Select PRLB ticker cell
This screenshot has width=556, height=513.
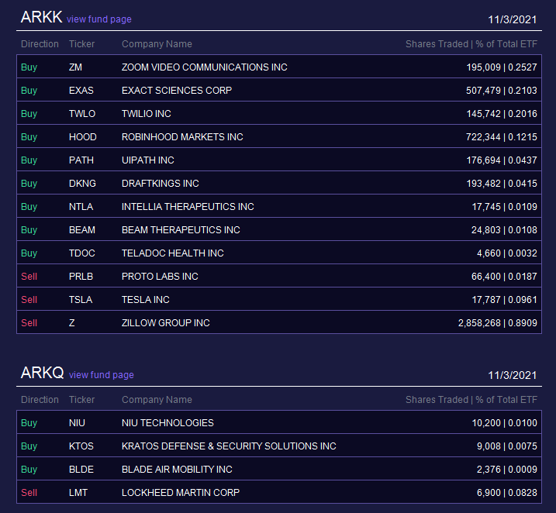tap(81, 277)
